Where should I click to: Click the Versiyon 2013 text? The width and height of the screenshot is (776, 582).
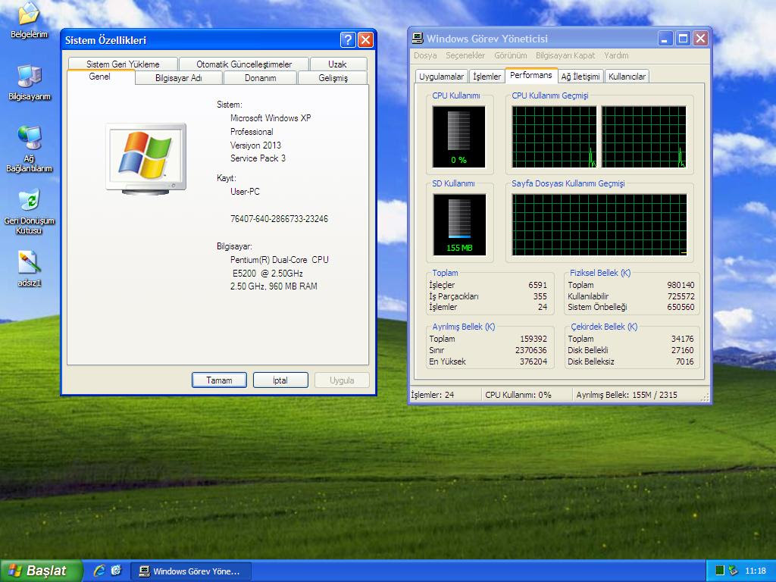pos(255,145)
